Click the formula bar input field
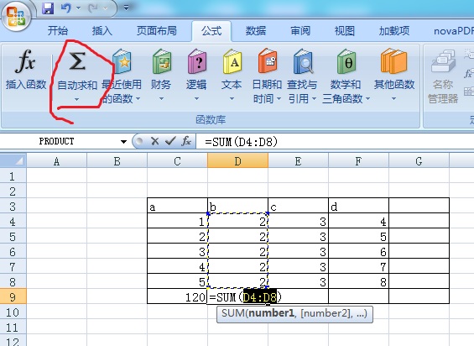This screenshot has height=346, width=474. 335,141
